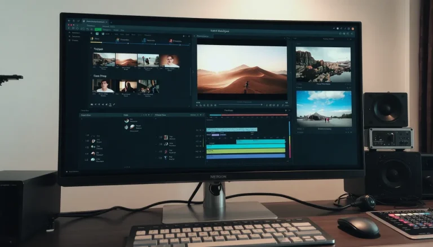Select the shorter cyan clip starting mid-timeline
The height and width of the screenshot is (247, 433).
pos(260,141)
